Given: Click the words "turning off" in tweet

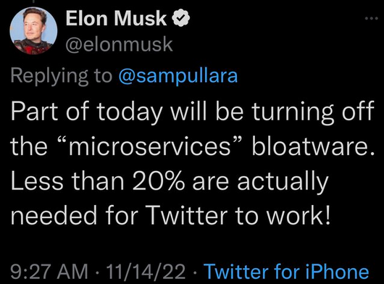Looking at the screenshot, I should pyautogui.click(x=313, y=112).
